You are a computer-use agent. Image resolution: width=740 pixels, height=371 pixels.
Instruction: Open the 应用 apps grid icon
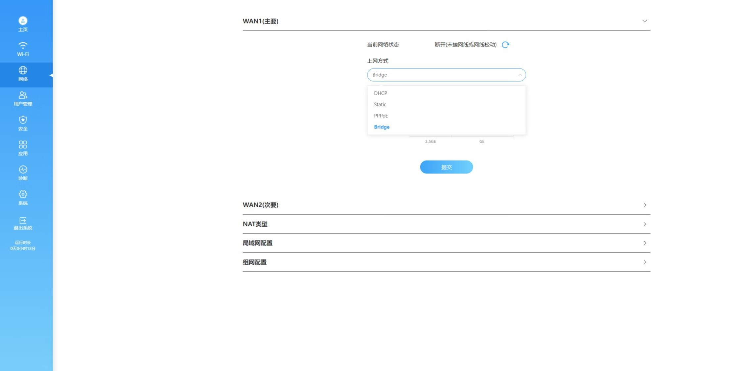23,145
